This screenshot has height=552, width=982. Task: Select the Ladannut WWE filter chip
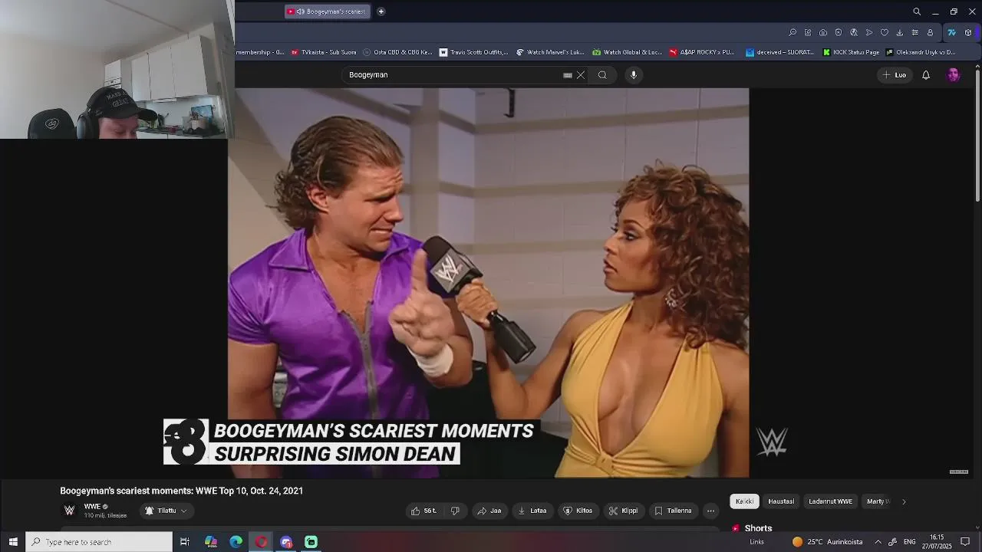[x=830, y=501]
